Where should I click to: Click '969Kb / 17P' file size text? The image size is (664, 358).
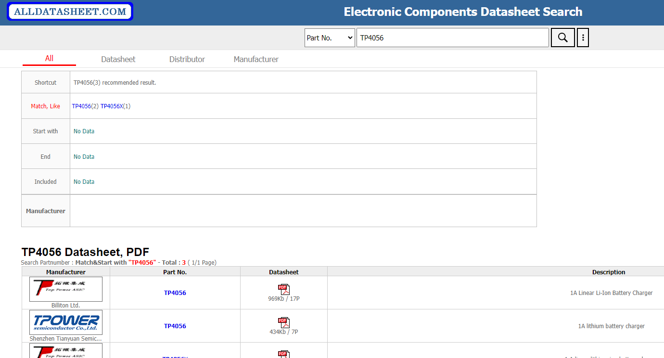pos(284,298)
